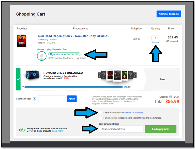Click the Money Back Guarantee icon
Image resolution: width=195 pixels, height=149 pixels.
(22, 130)
